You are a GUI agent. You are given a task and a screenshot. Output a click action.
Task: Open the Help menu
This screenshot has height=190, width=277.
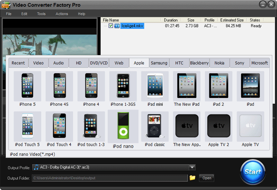82,14
